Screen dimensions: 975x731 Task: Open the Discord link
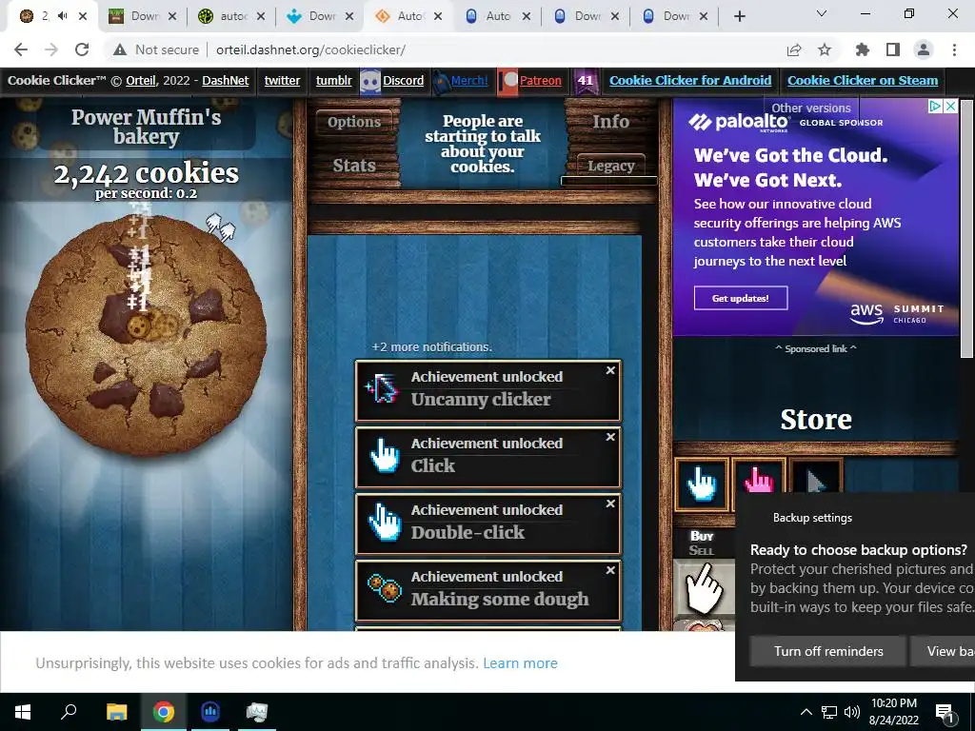coord(403,80)
